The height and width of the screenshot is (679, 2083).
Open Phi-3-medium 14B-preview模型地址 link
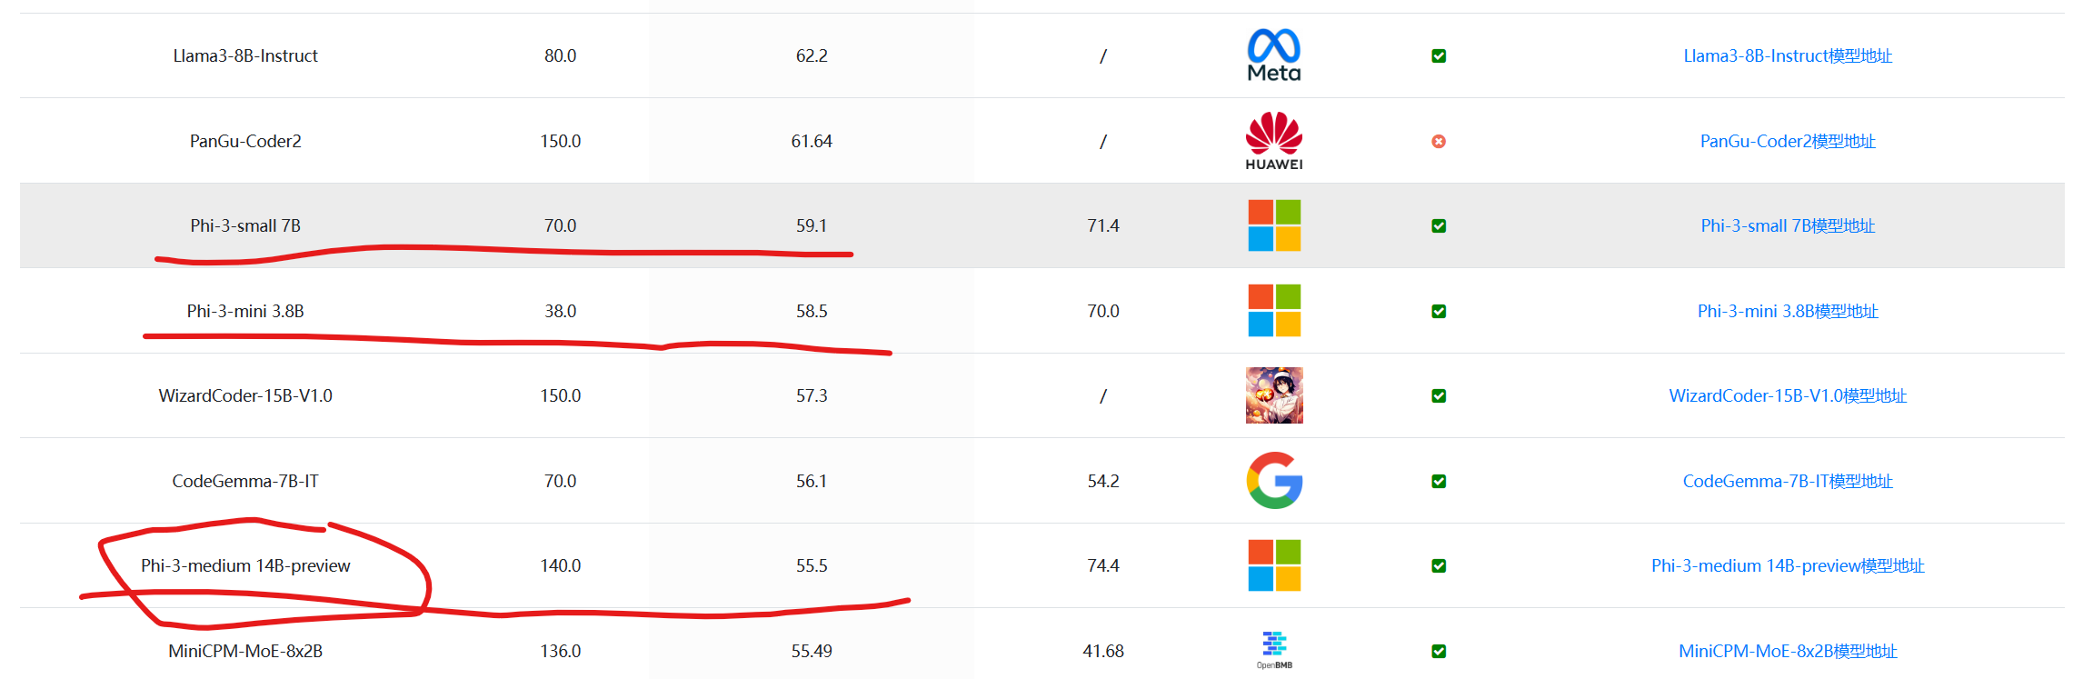(x=1788, y=565)
